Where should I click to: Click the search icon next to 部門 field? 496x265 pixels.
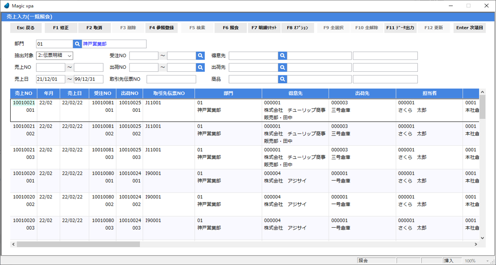tap(77, 44)
